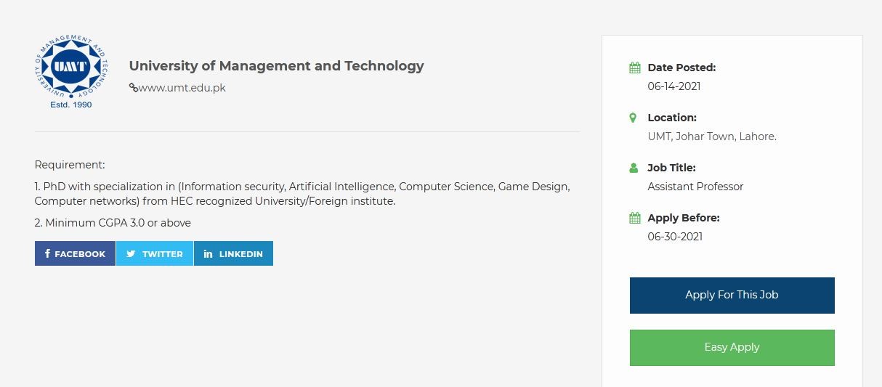The height and width of the screenshot is (387, 882).
Task: Click the University of Management and Technology heading
Action: tap(276, 66)
